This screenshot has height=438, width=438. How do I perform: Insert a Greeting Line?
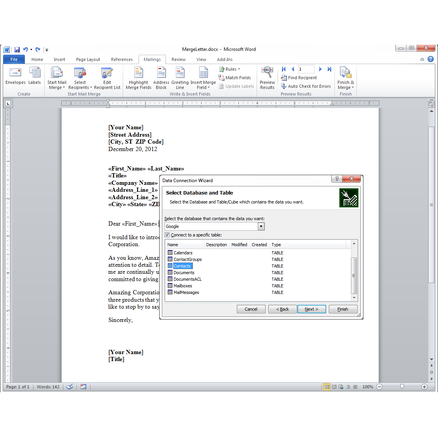pos(180,78)
